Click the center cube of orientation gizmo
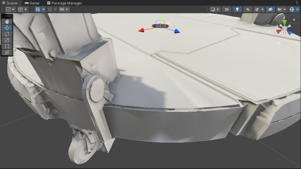301x169 pixels. tap(284, 28)
